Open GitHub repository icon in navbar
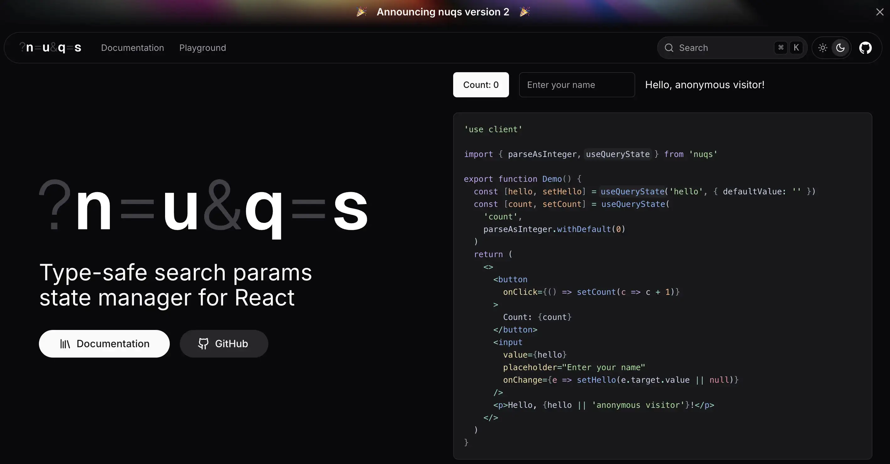Image resolution: width=890 pixels, height=464 pixels. point(865,48)
